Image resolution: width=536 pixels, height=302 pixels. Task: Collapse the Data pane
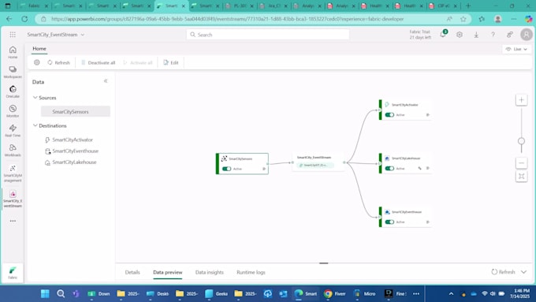click(x=106, y=81)
